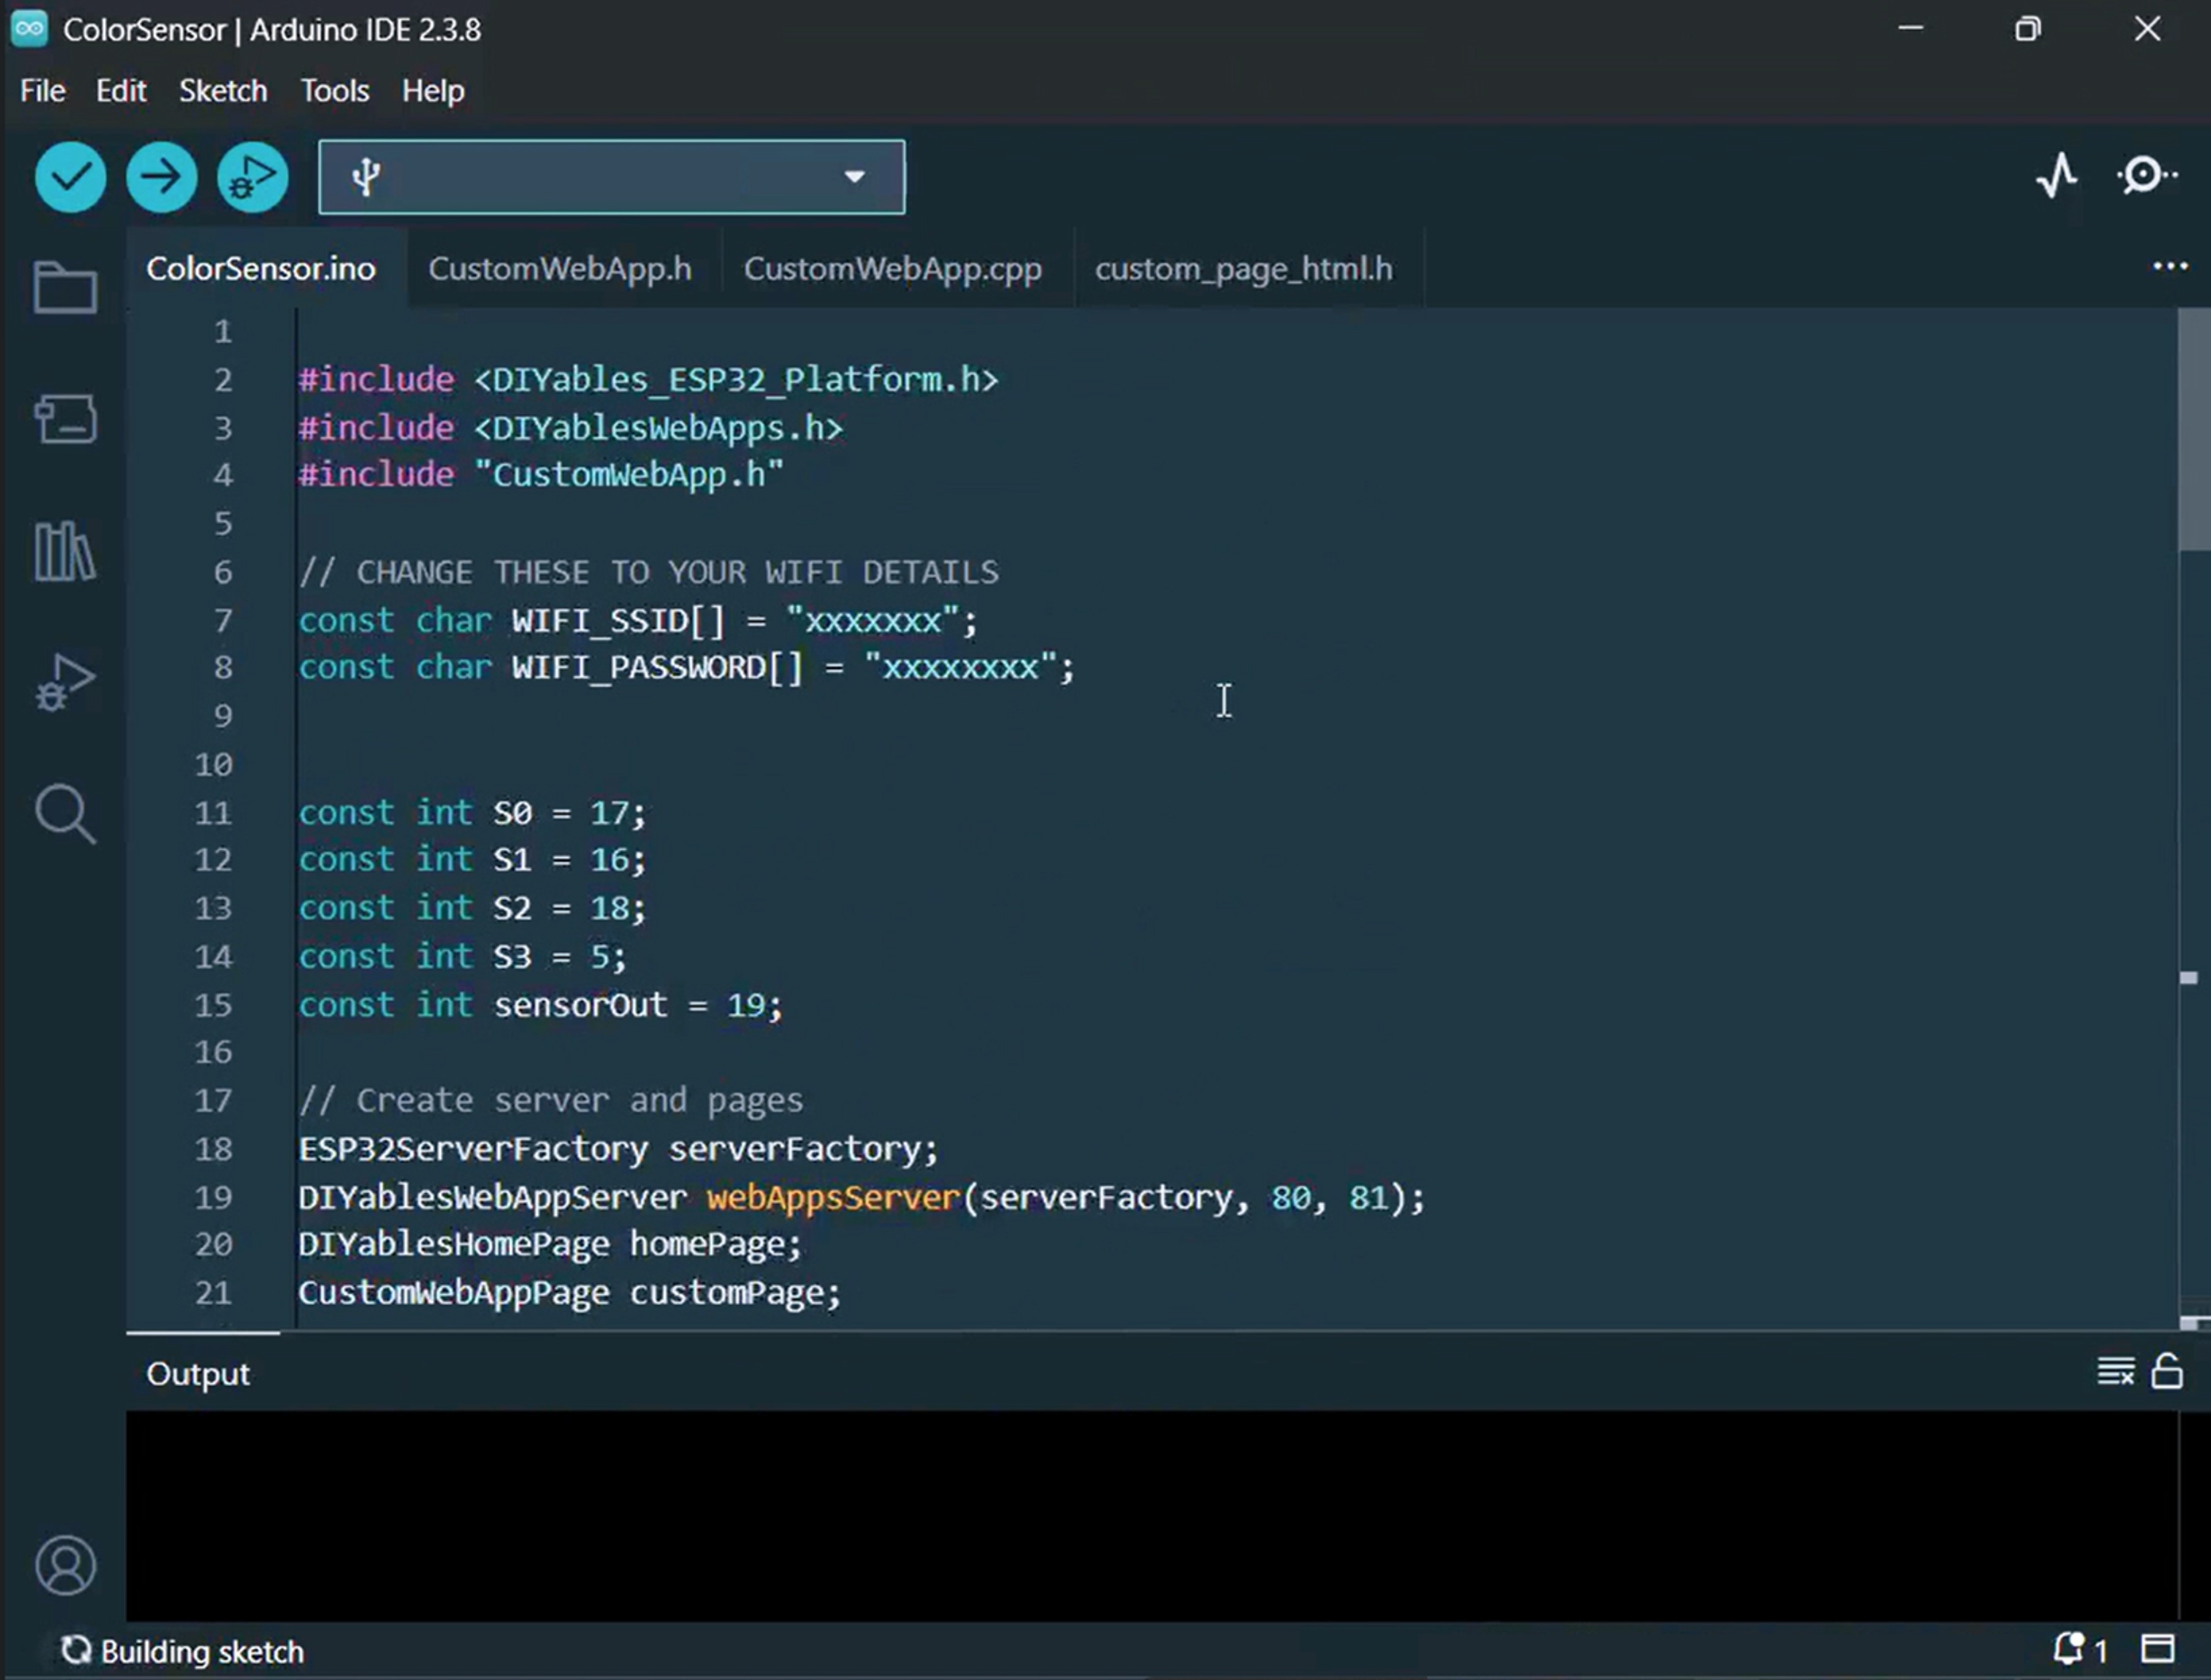
Task: Click the Verify checkmark button
Action: point(70,177)
